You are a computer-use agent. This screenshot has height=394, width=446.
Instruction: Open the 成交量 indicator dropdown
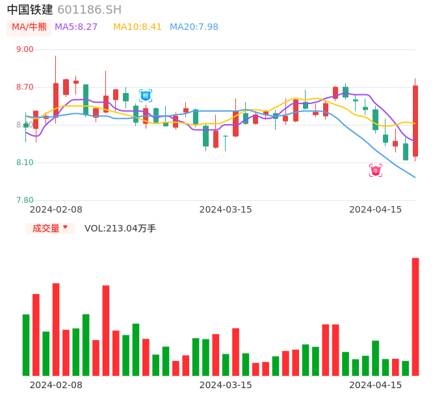(50, 228)
